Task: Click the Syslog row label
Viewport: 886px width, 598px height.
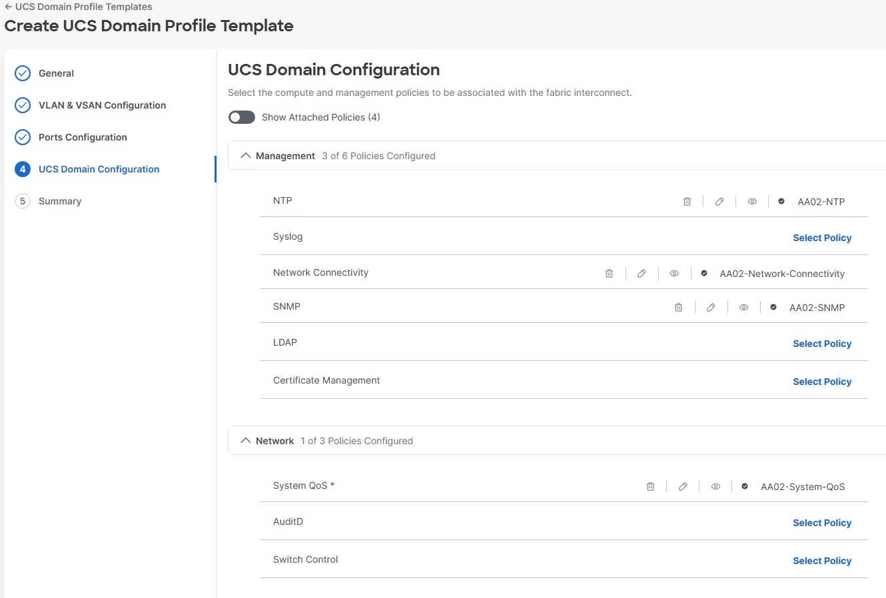Action: coord(288,236)
